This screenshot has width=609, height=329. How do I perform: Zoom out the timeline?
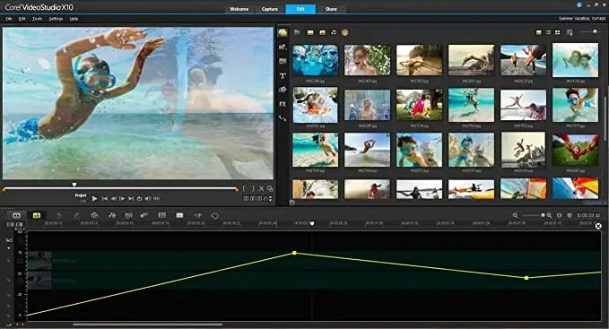point(515,215)
